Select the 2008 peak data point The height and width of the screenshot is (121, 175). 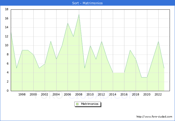click(79, 14)
